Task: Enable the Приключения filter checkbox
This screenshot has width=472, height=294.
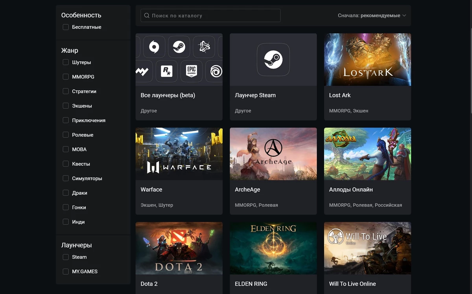Action: 66,120
